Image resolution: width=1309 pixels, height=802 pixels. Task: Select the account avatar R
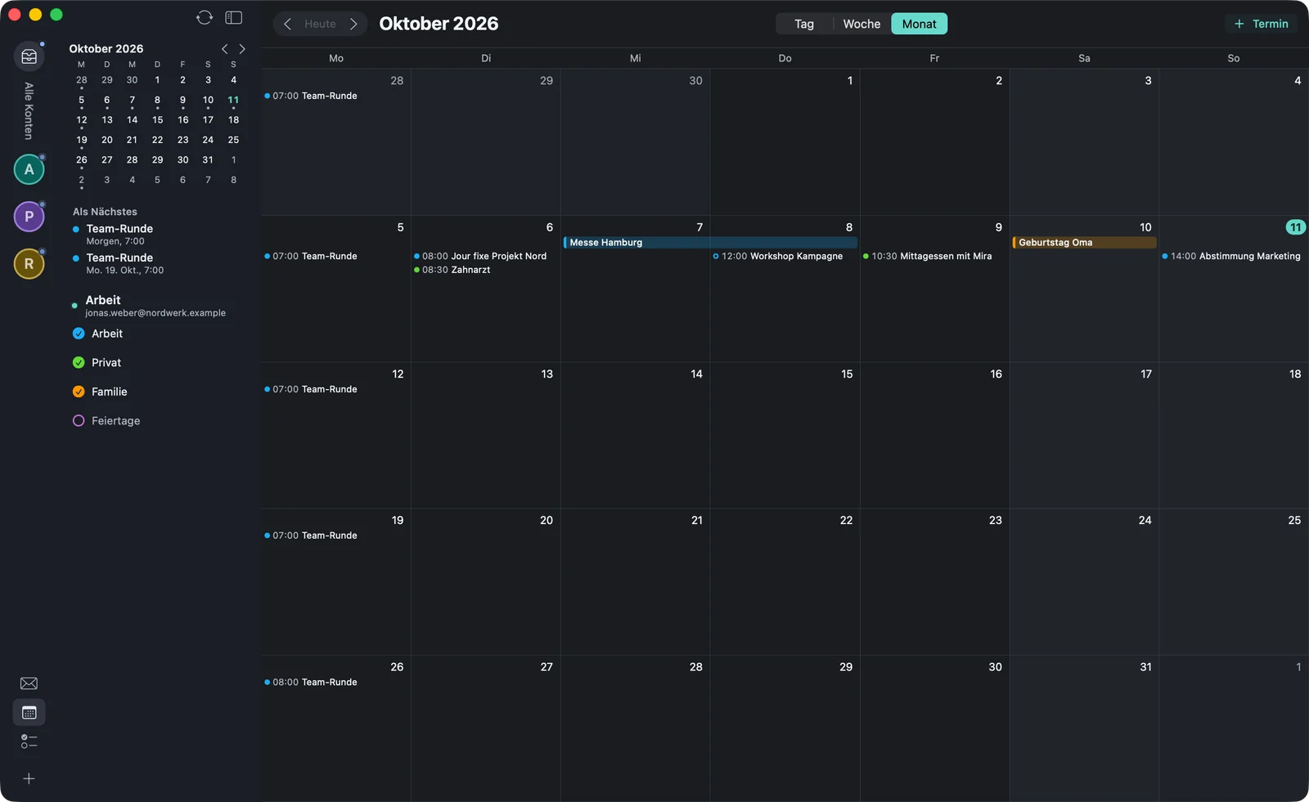click(x=29, y=264)
